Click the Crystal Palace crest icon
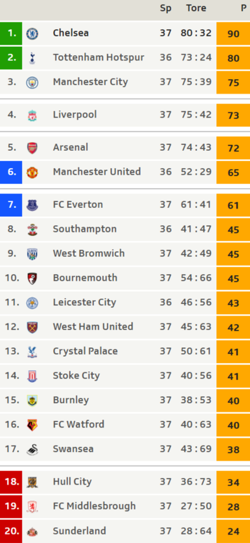 pos(32,352)
